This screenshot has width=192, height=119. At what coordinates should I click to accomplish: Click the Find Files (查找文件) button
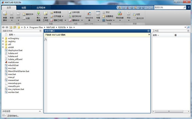28,14
